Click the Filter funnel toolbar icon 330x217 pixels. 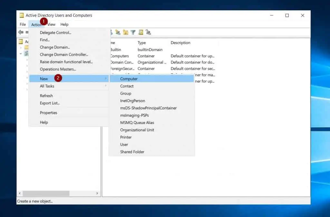coord(133,32)
